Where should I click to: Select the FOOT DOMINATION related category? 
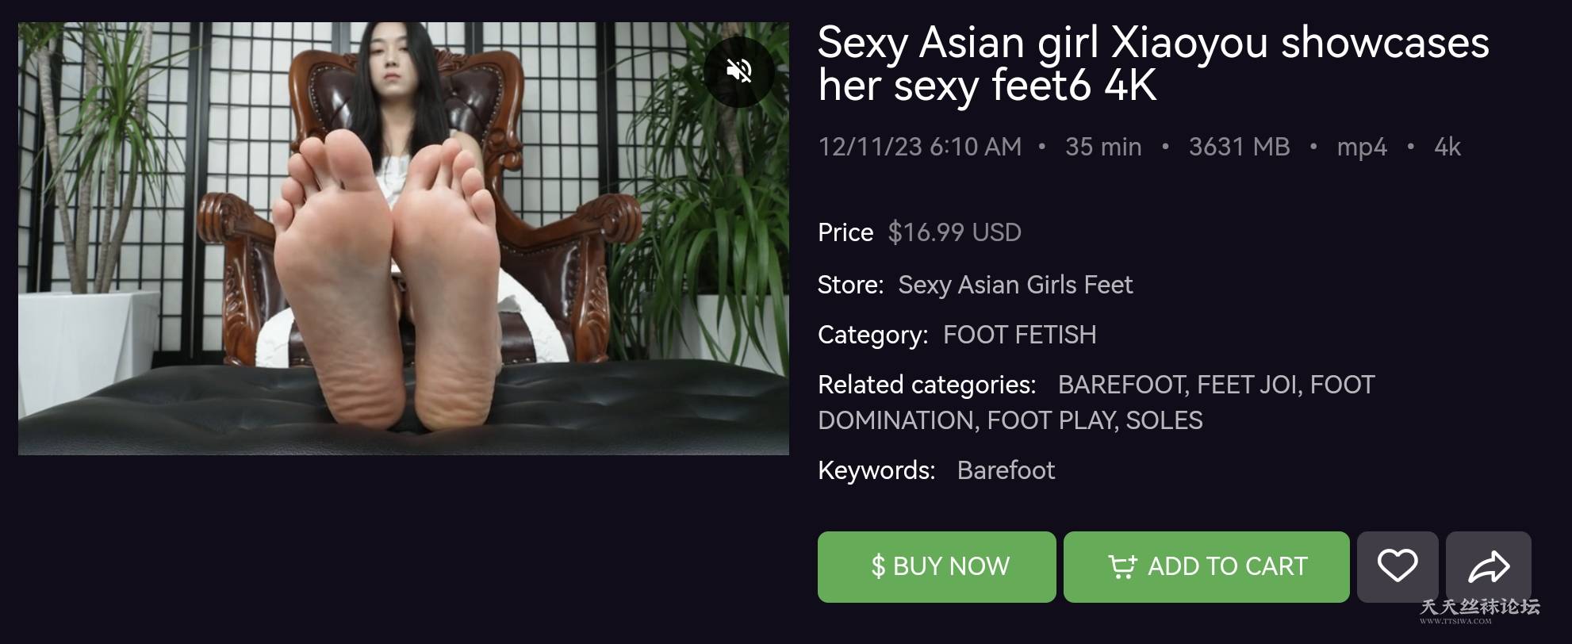click(x=1096, y=403)
